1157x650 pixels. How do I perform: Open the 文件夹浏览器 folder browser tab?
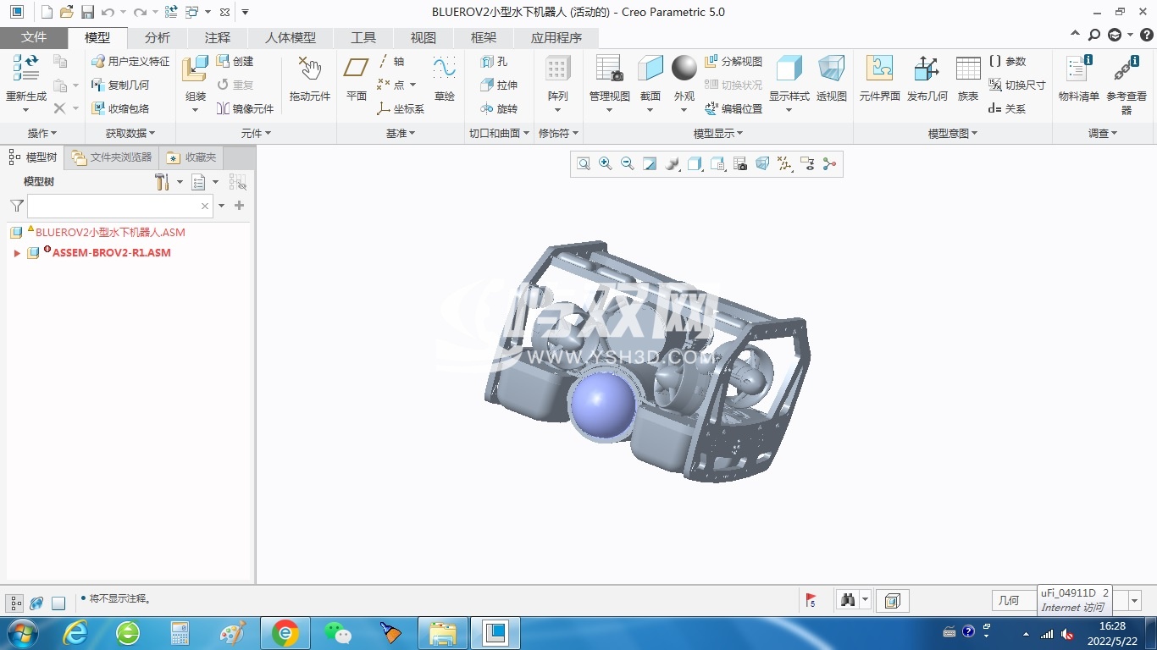point(113,157)
